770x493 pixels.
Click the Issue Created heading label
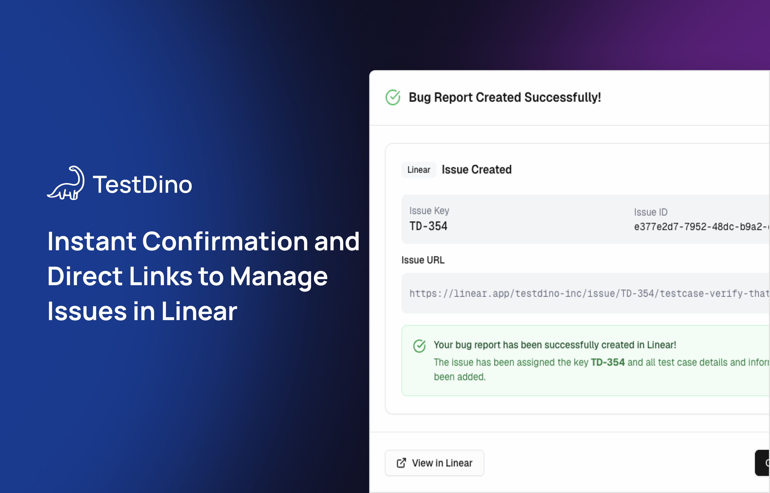pyautogui.click(x=476, y=169)
